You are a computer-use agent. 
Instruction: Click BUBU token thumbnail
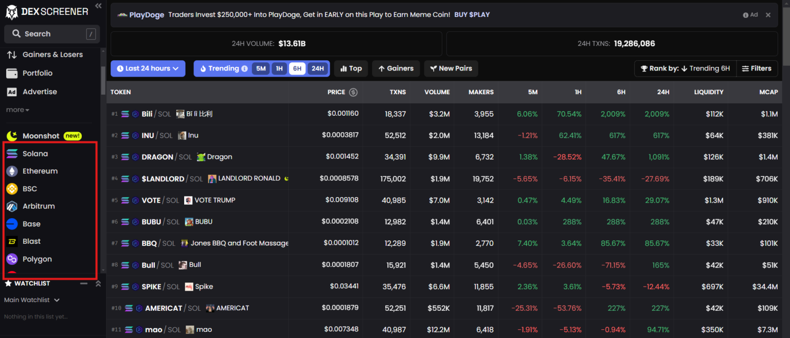(x=189, y=222)
